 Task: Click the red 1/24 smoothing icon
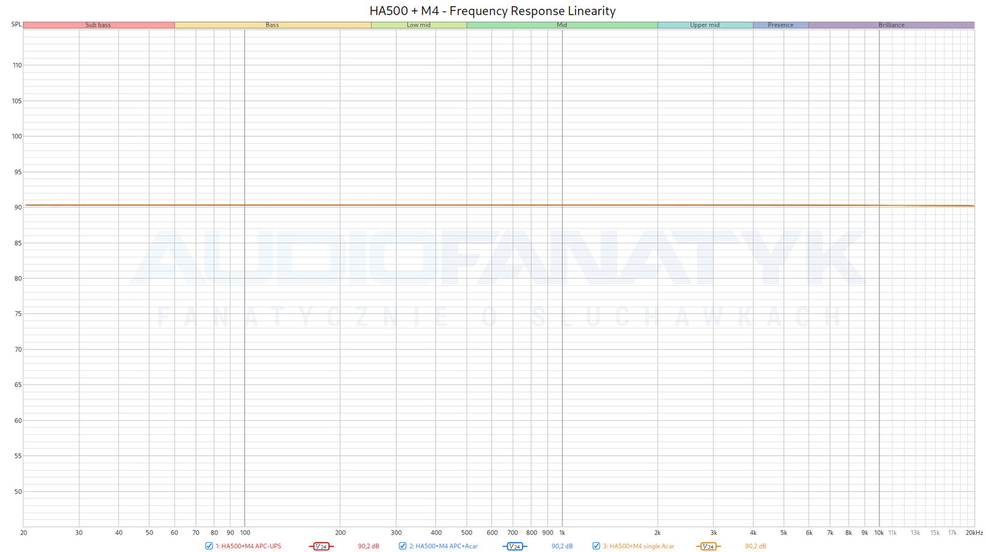[x=321, y=546]
